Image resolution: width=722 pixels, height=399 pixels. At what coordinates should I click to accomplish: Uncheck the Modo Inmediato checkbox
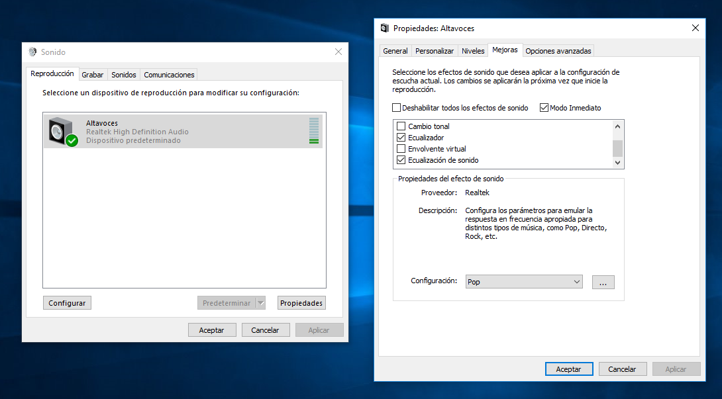(x=544, y=108)
